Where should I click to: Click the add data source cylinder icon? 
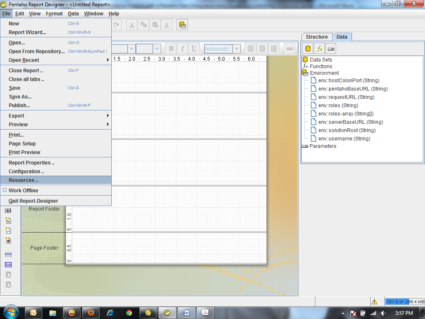(x=308, y=49)
